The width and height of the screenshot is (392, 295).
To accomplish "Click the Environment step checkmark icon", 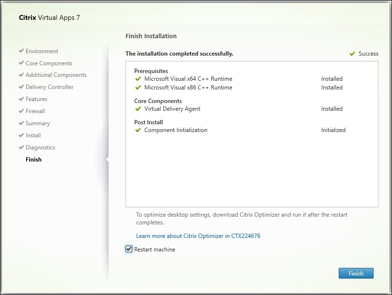I will tap(21, 51).
